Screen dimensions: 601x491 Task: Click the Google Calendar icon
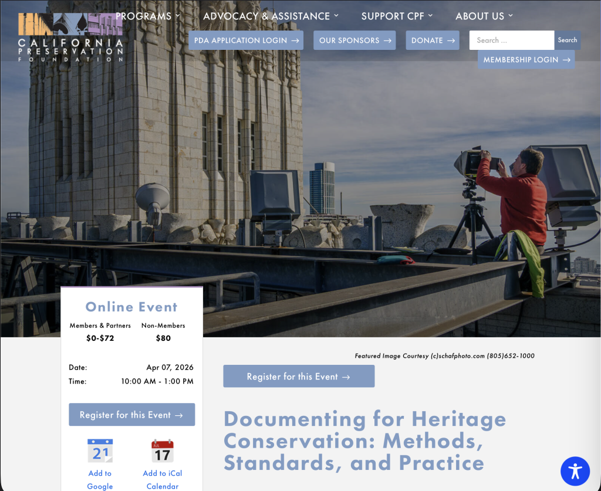[x=100, y=450]
